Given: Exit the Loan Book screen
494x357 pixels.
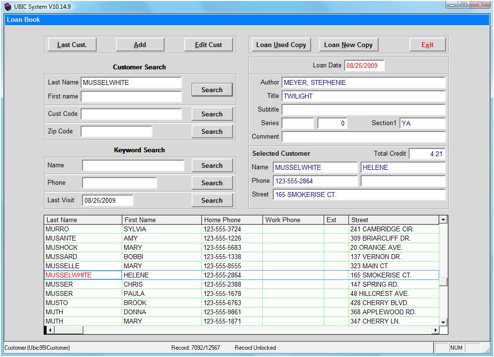Looking at the screenshot, I should [x=427, y=45].
